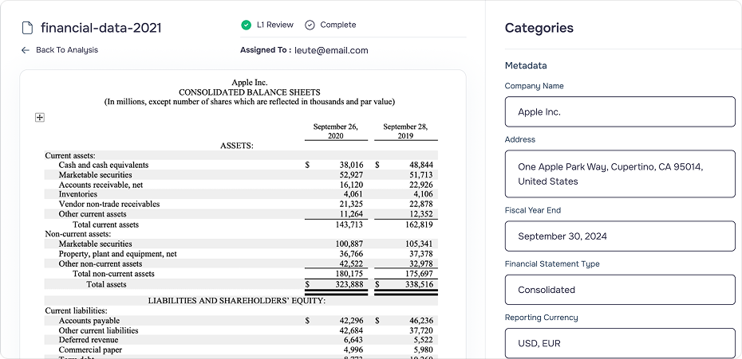Click the value 180,175
Screen dimensions: 742x359
click(349, 274)
